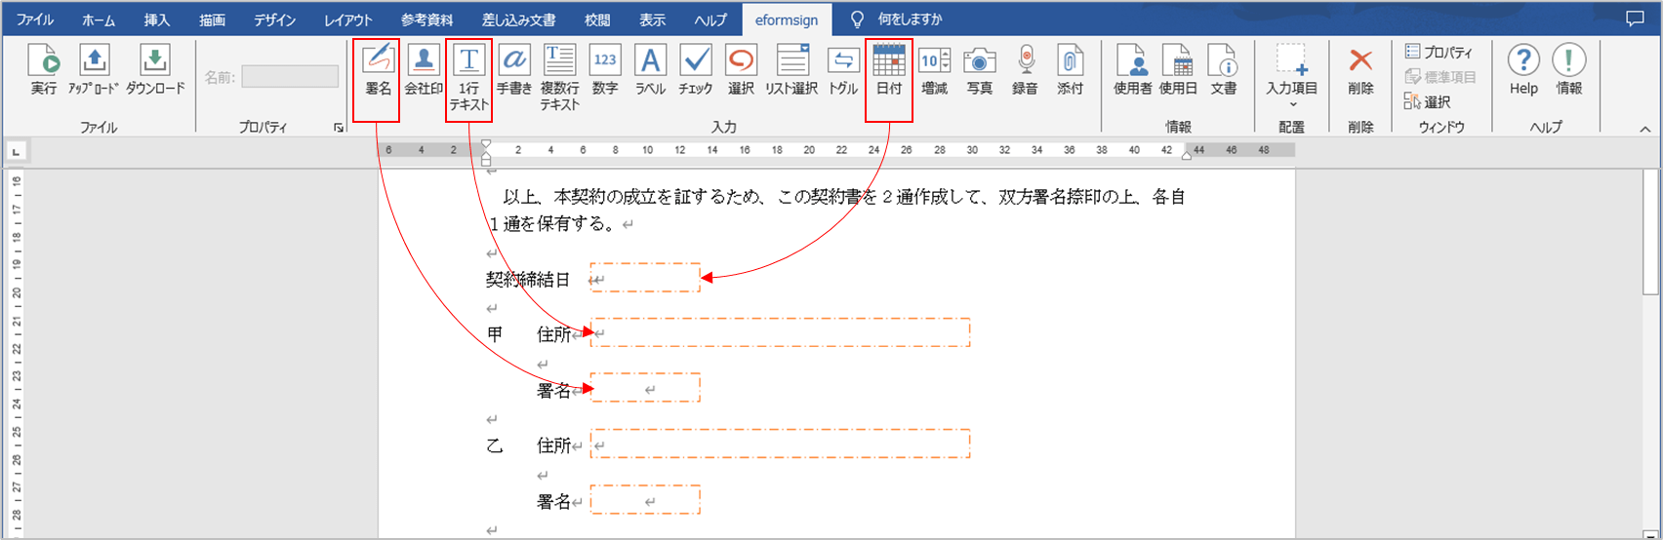Click the right indent marker on ruler
1663x540 pixels.
click(x=1187, y=155)
